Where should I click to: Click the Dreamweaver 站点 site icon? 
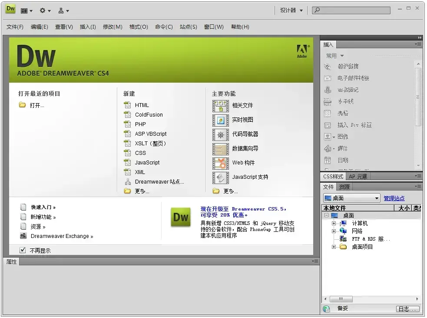(128, 182)
